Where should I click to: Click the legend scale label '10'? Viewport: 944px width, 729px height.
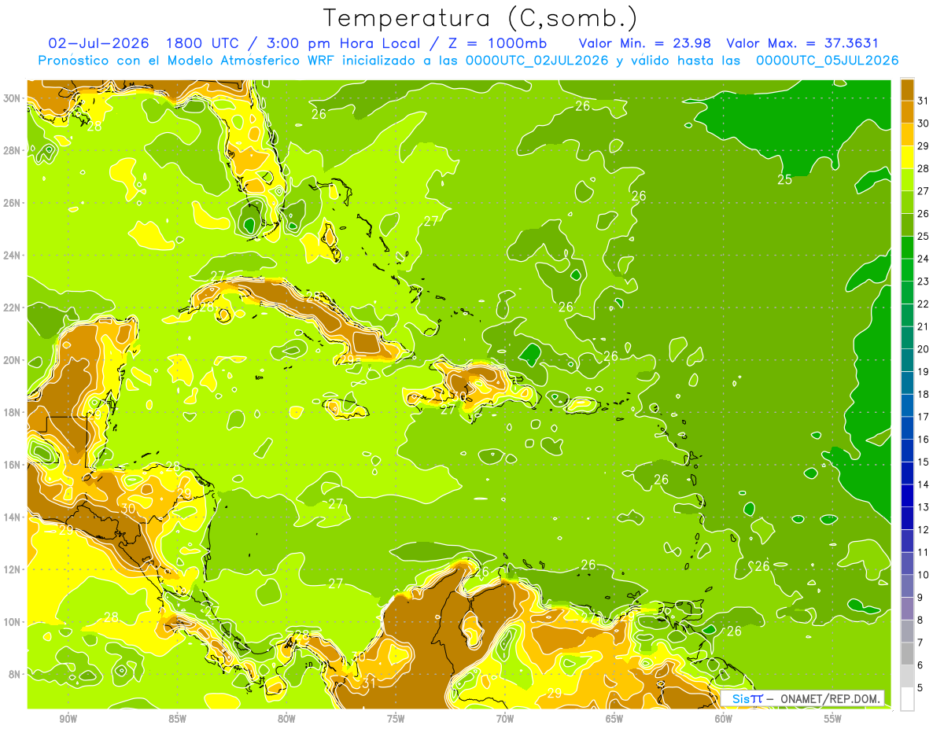[x=923, y=575]
